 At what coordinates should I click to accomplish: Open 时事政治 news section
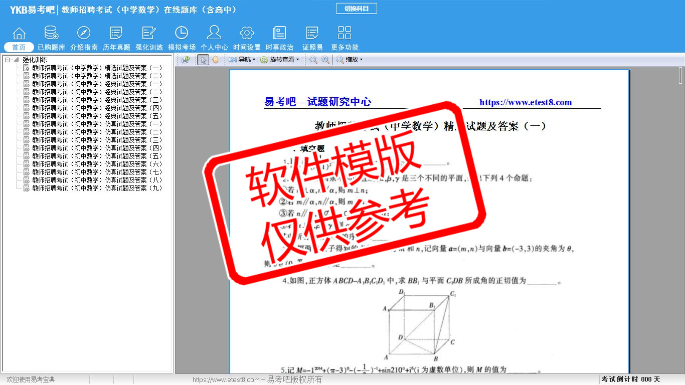coord(279,38)
